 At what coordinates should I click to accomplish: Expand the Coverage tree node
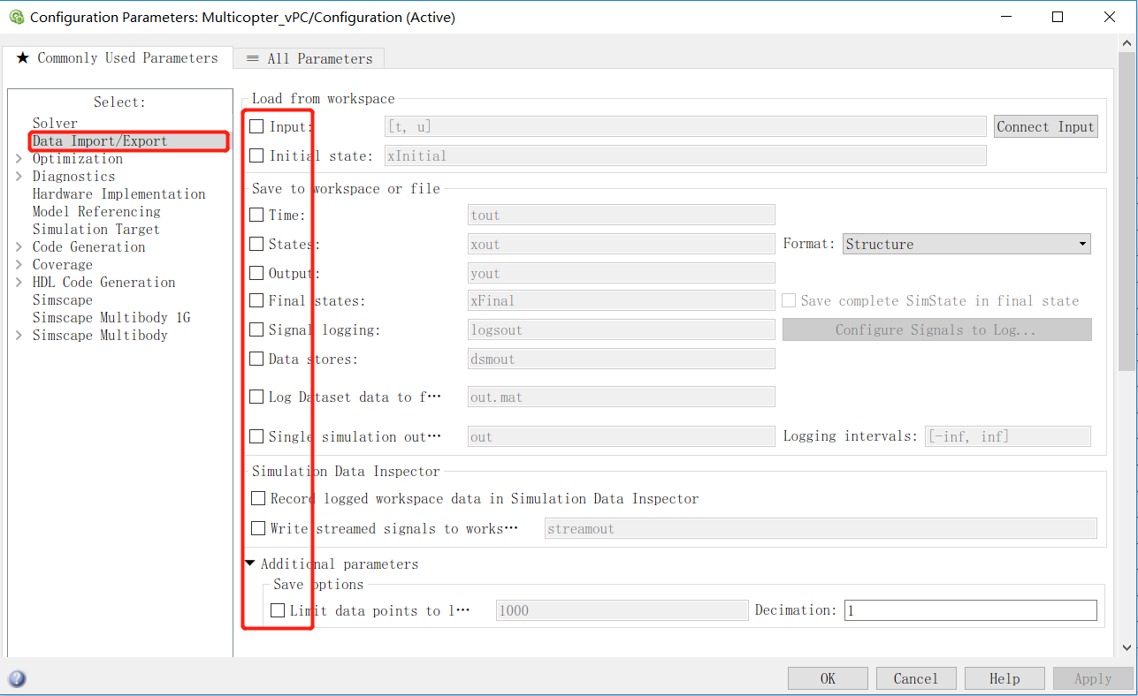point(19,265)
